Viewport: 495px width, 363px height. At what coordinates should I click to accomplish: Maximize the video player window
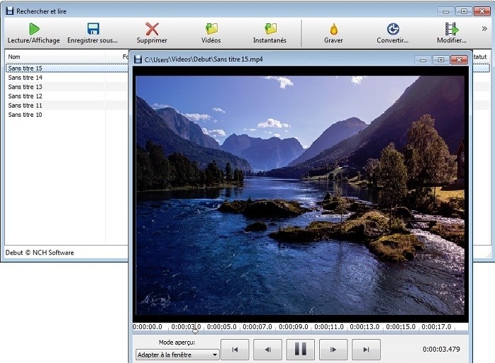pos(441,60)
